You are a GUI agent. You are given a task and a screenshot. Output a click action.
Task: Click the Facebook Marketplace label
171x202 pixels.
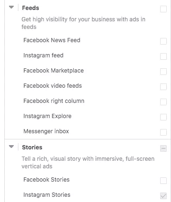(x=53, y=71)
